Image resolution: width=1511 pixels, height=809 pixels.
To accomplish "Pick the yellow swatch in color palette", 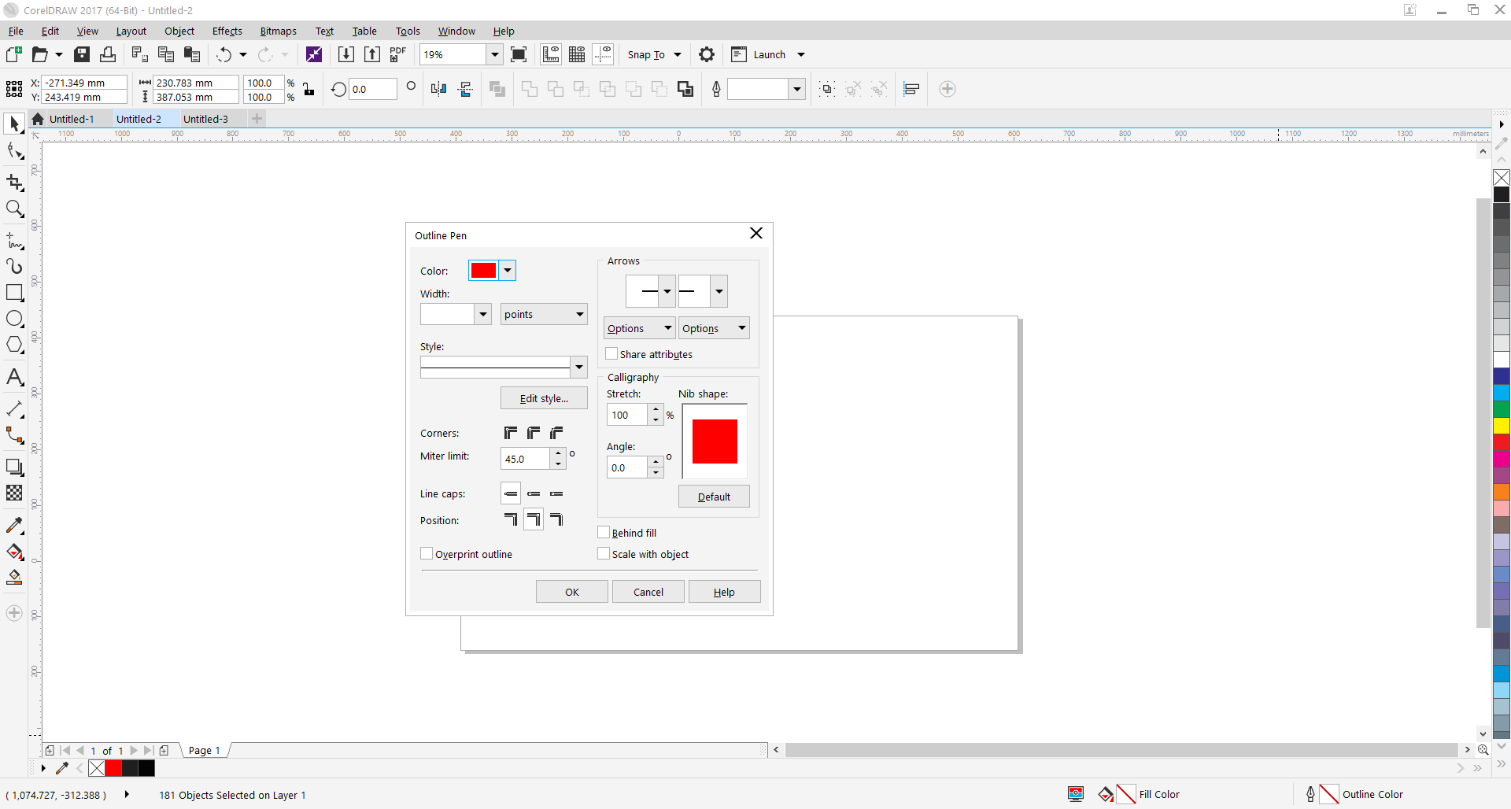I will (1502, 426).
